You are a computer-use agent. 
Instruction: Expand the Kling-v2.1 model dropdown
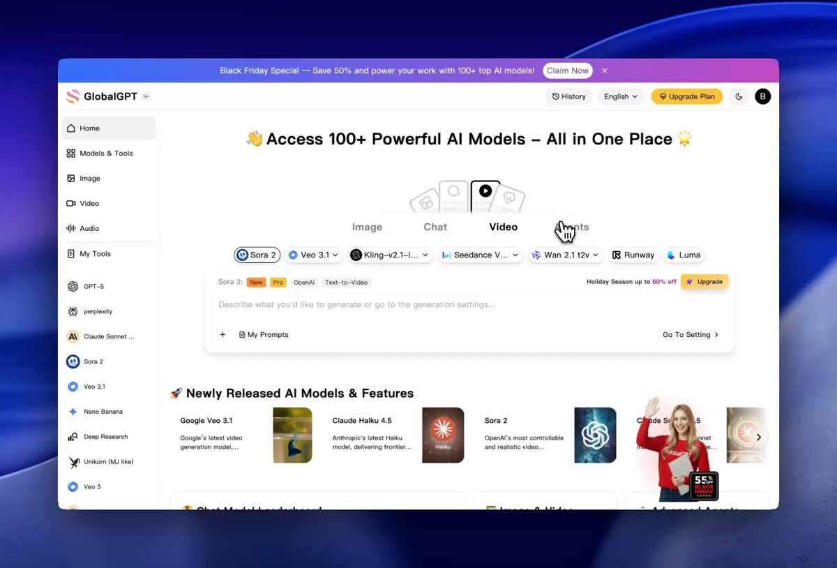click(390, 255)
